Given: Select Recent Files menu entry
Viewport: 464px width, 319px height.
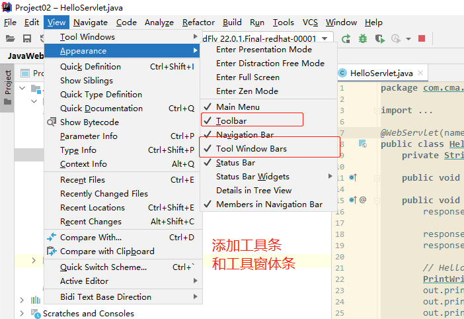Looking at the screenshot, I should [123, 180].
